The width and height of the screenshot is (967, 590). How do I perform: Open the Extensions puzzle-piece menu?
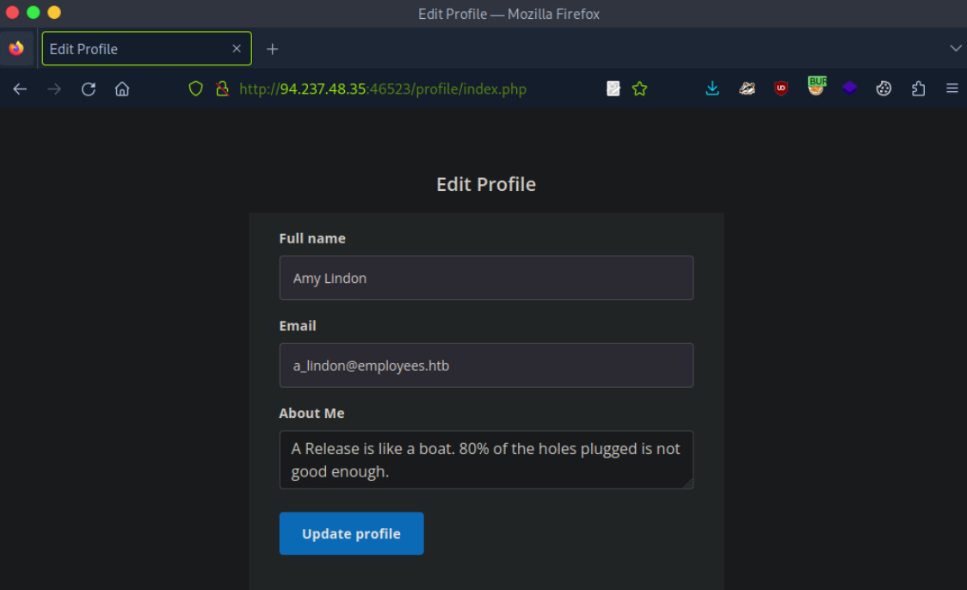(918, 89)
